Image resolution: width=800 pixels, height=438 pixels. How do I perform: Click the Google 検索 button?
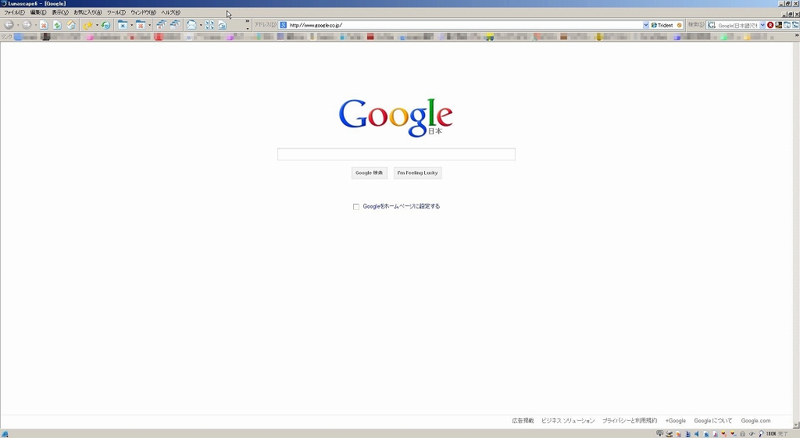point(370,173)
